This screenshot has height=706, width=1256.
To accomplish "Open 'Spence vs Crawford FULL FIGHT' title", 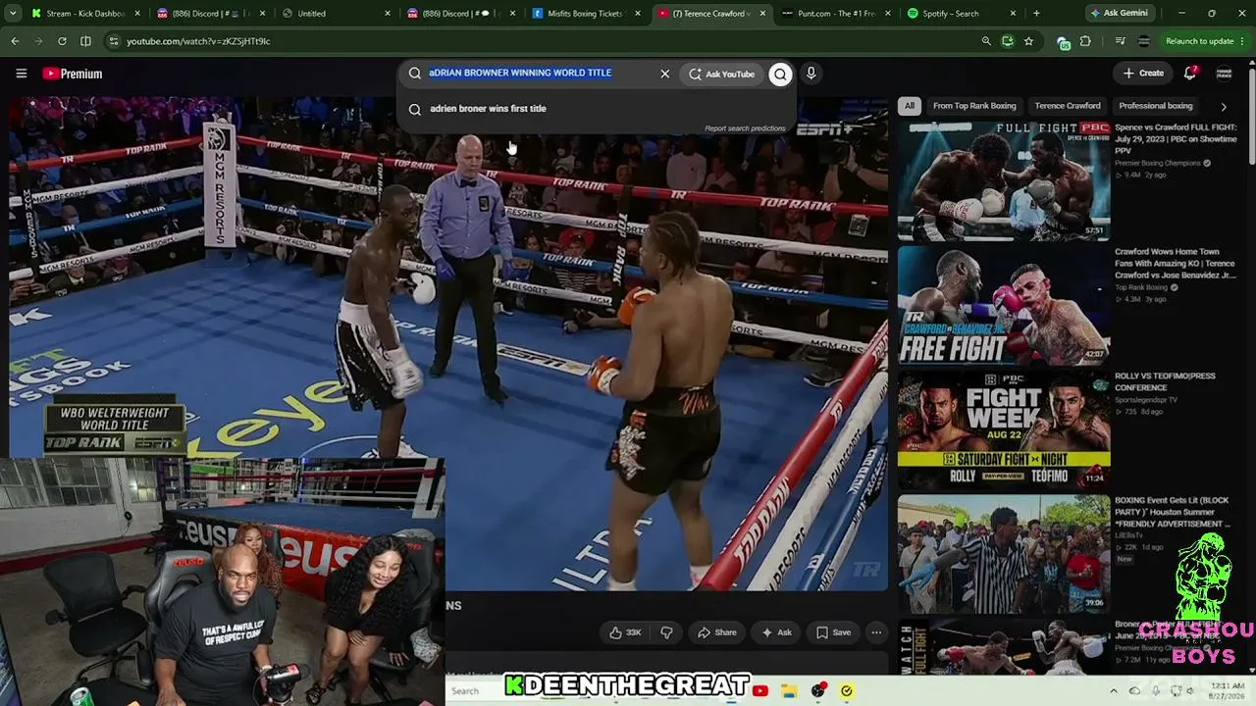I will point(1176,139).
